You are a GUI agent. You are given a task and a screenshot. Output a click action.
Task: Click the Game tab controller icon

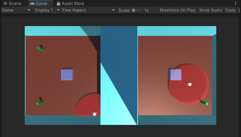[32, 4]
